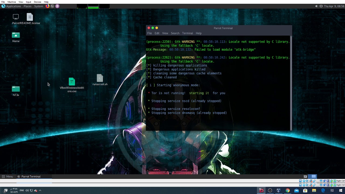This screenshot has width=345, height=194.
Task: Click the ENG language indicator
Action: pyautogui.click(x=22, y=190)
